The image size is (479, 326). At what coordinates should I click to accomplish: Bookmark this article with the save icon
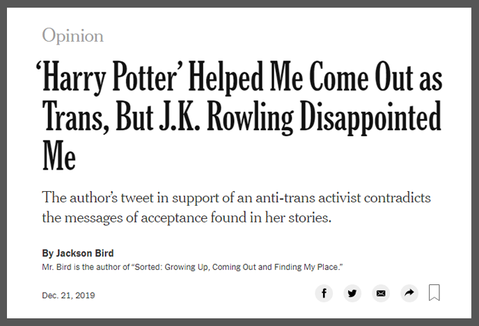coord(434,293)
